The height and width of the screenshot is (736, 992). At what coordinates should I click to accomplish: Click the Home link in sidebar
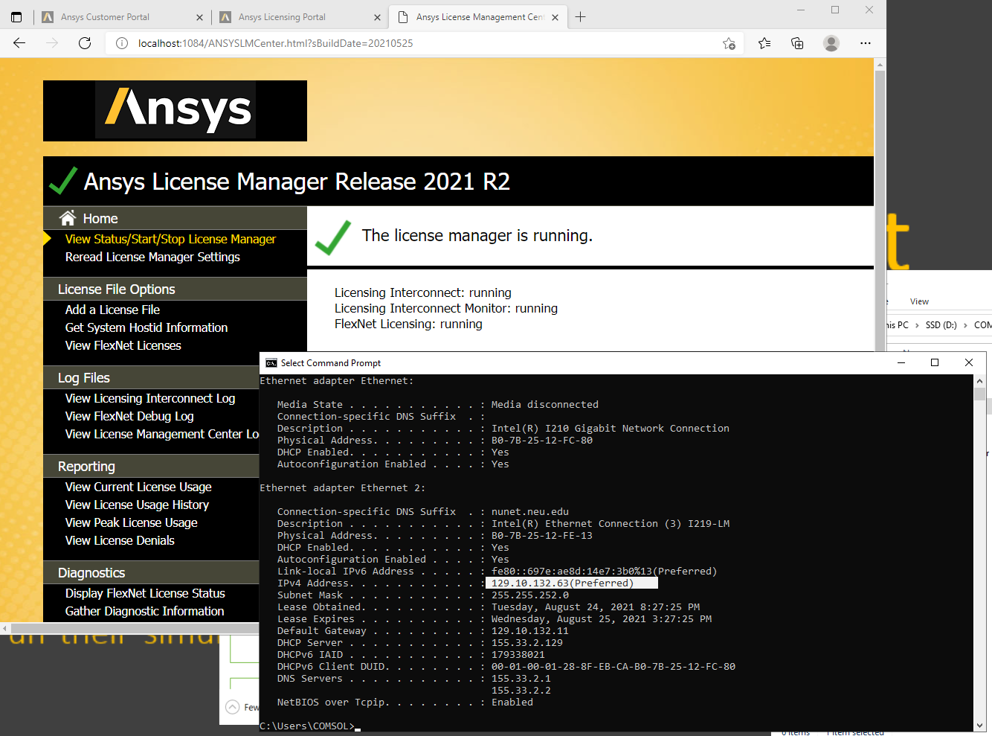coord(100,218)
